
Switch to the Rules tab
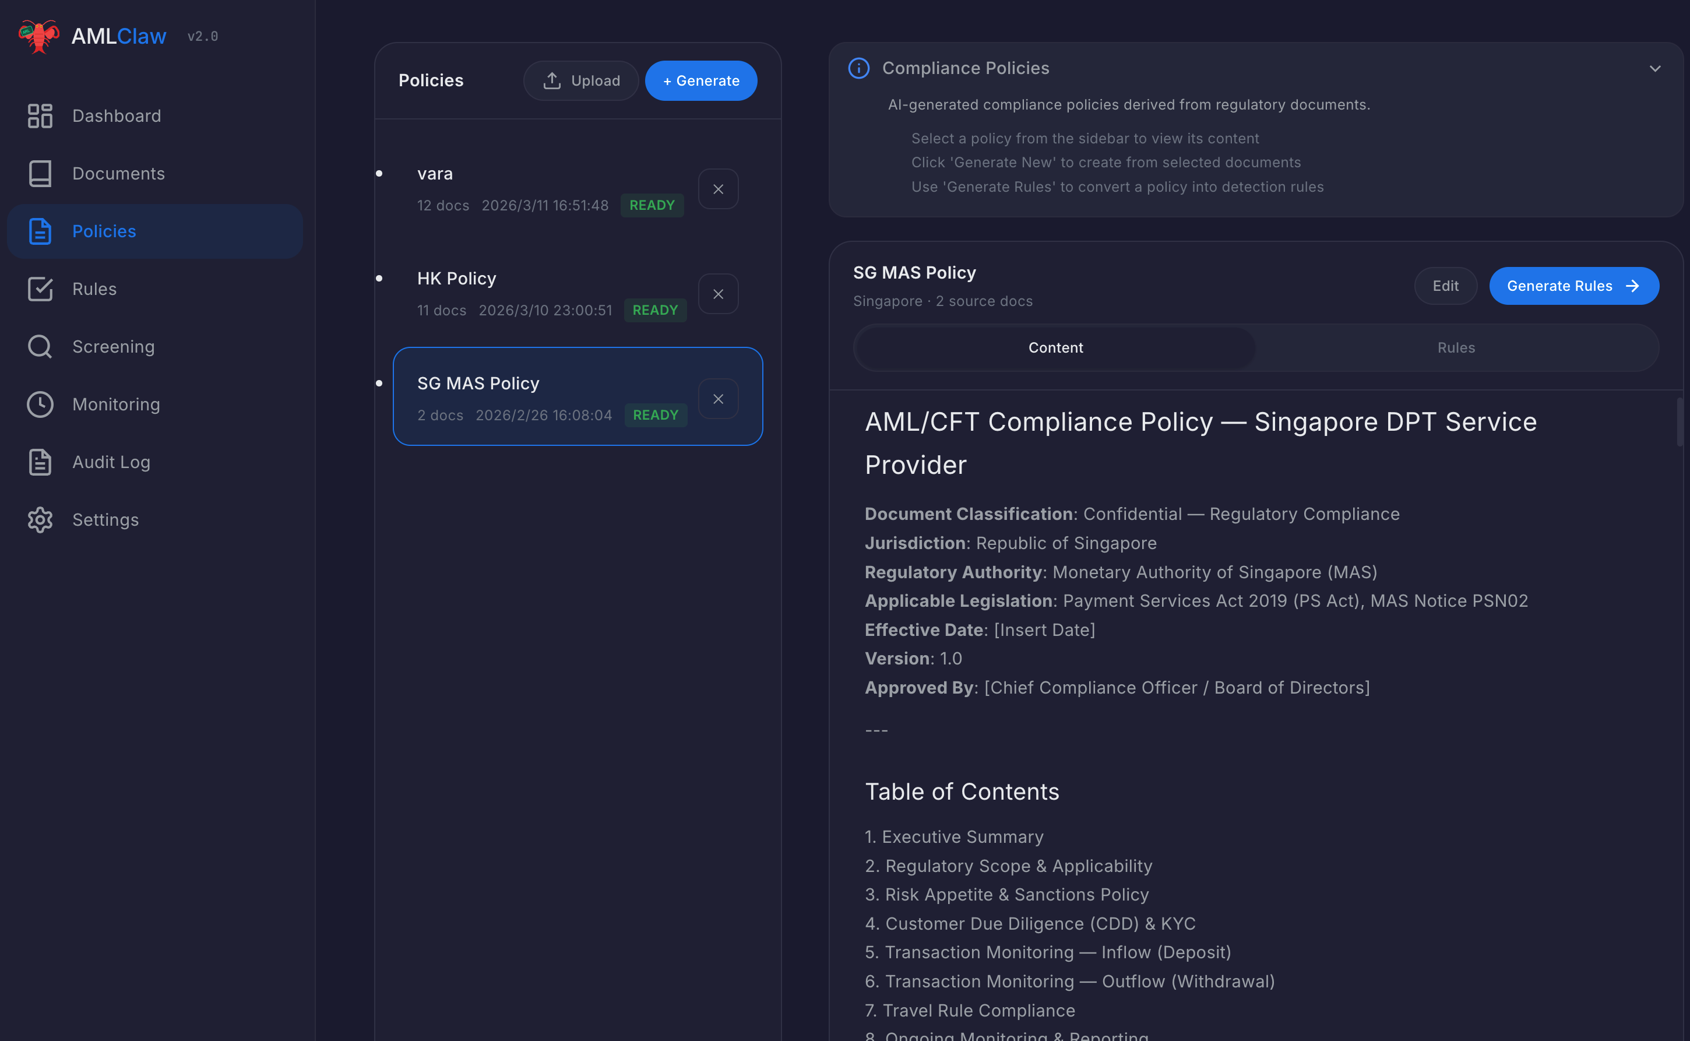[x=1456, y=348]
